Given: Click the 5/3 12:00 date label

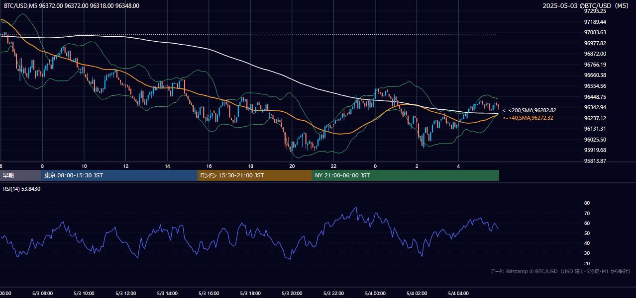Looking at the screenshot, I should click(x=126, y=294).
